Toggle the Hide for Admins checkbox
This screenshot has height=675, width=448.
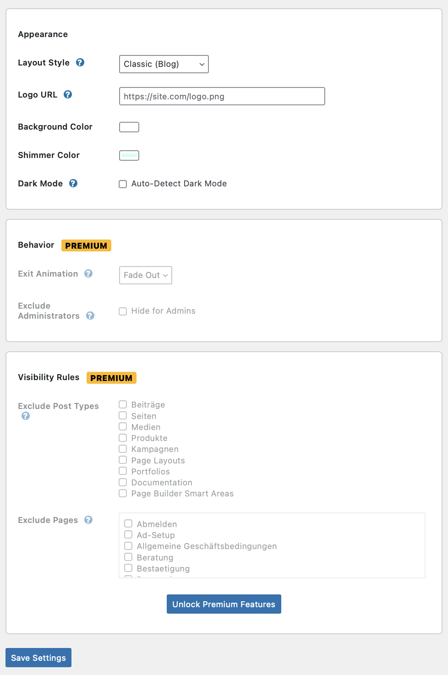123,311
